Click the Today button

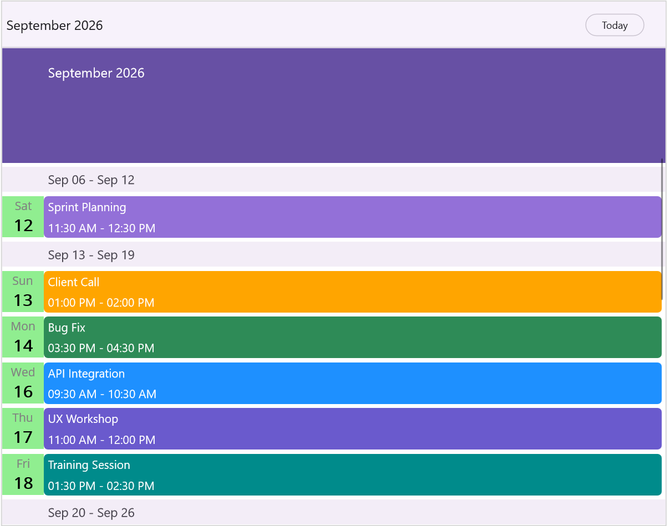point(614,25)
